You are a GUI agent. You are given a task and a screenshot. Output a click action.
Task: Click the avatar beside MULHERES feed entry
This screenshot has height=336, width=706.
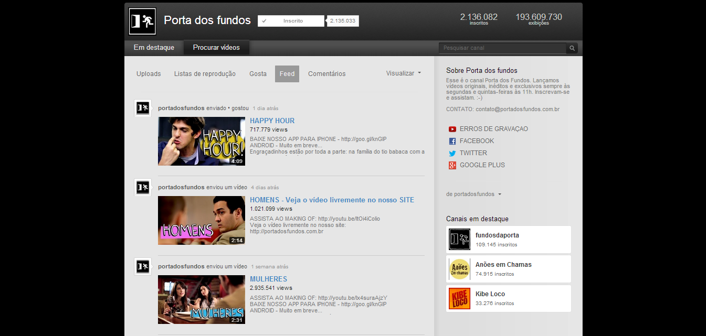(143, 266)
